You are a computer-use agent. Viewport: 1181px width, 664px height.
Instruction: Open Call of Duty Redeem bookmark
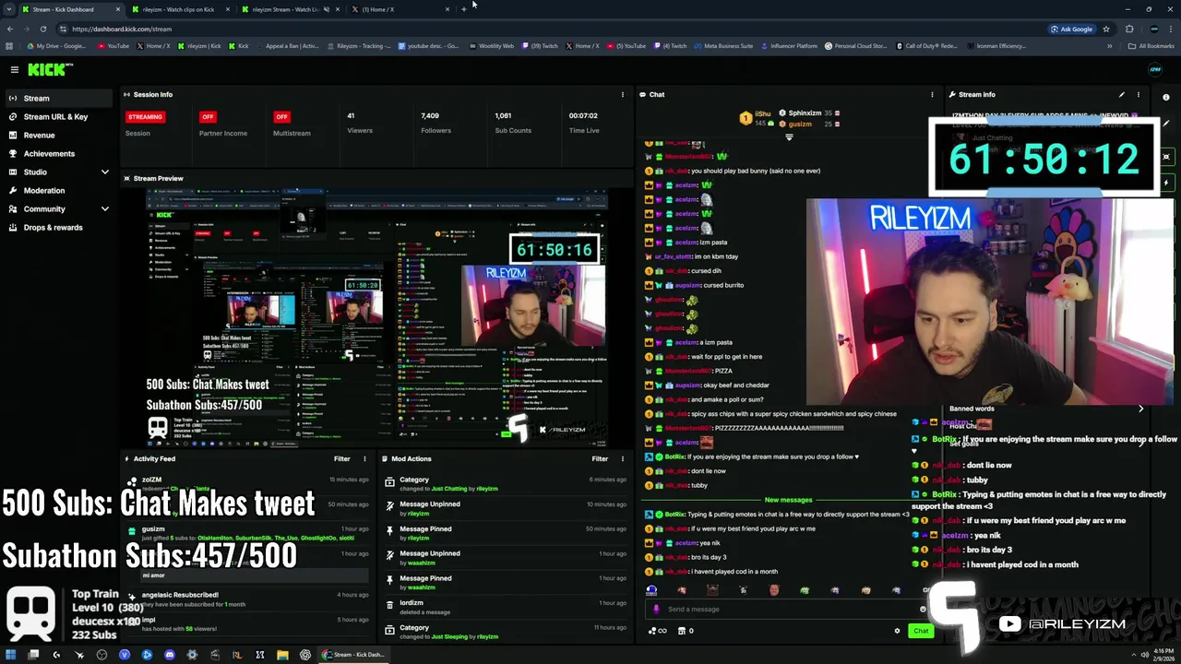pyautogui.click(x=925, y=45)
